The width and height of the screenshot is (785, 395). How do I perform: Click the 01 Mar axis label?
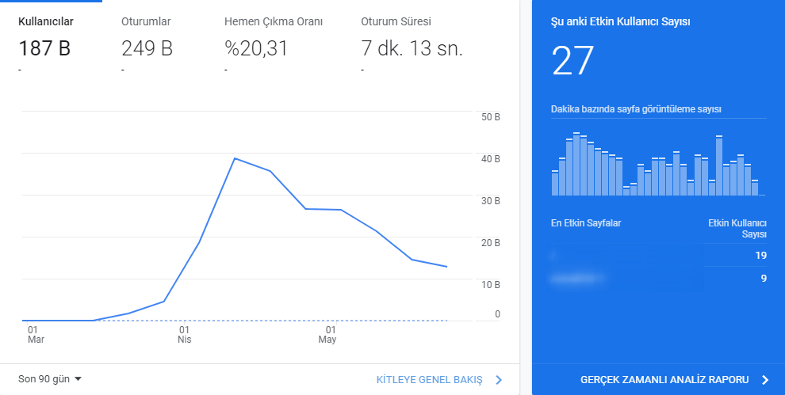(x=36, y=335)
